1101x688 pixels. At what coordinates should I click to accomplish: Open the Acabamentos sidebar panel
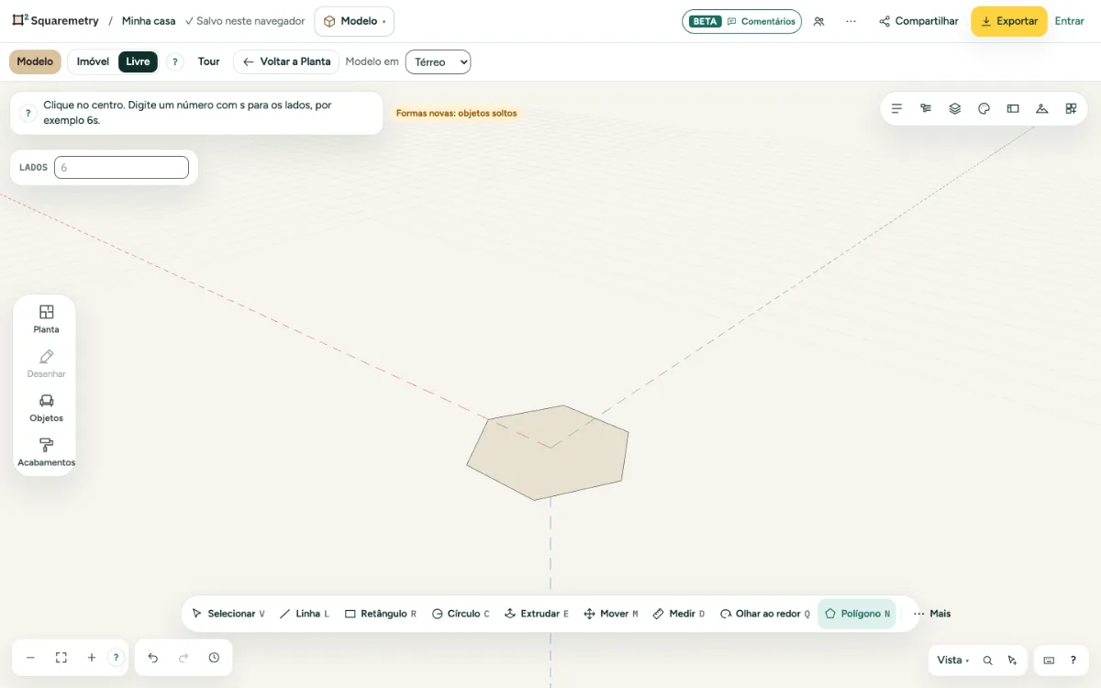coord(46,452)
